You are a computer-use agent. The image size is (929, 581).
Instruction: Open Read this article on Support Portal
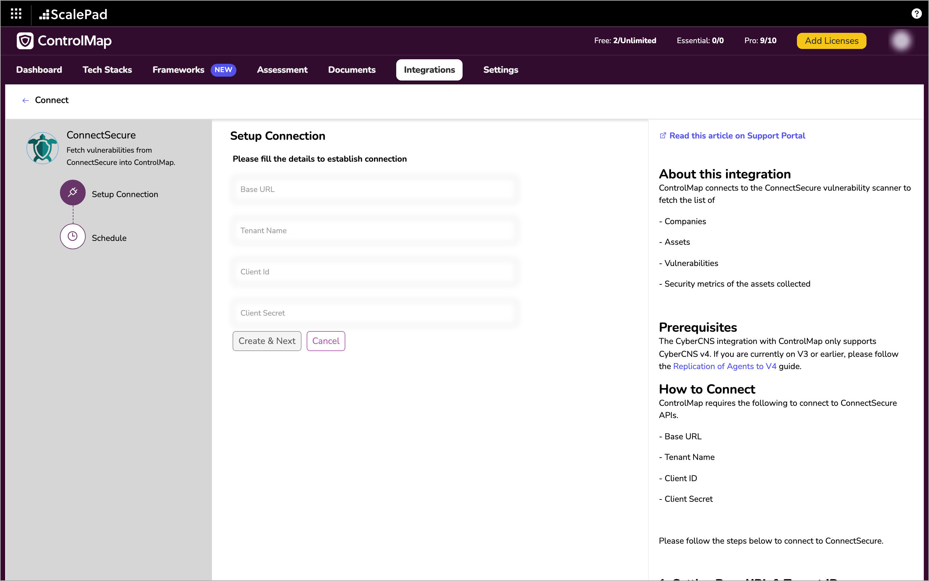(x=737, y=136)
